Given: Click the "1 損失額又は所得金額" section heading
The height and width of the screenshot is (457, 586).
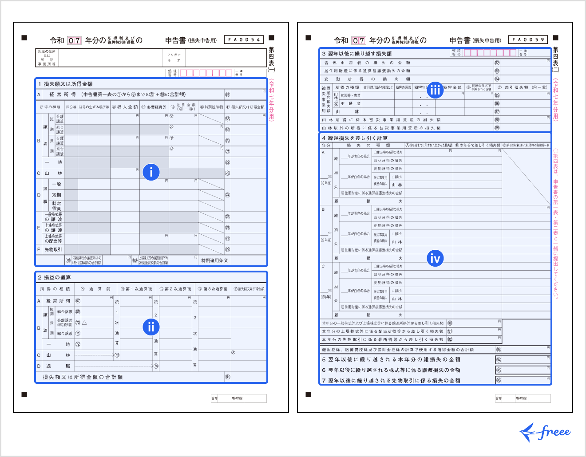Looking at the screenshot, I should pyautogui.click(x=66, y=84).
